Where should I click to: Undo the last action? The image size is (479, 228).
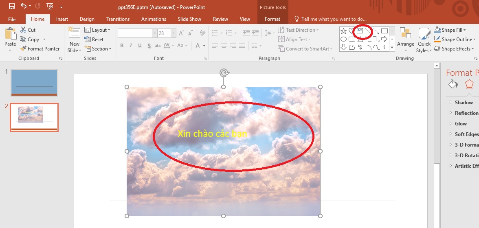pos(24,6)
